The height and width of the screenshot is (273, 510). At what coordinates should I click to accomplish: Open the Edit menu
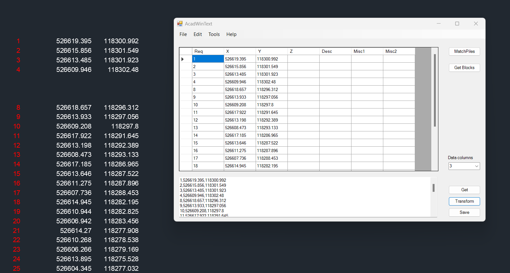pyautogui.click(x=198, y=34)
